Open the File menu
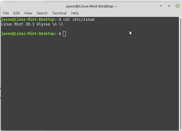The width and height of the screenshot is (182, 131). click(6, 13)
